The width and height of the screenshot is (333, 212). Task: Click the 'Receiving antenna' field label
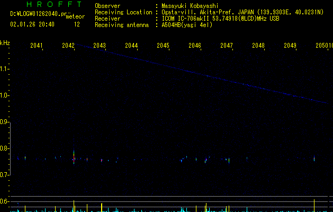[122, 25]
